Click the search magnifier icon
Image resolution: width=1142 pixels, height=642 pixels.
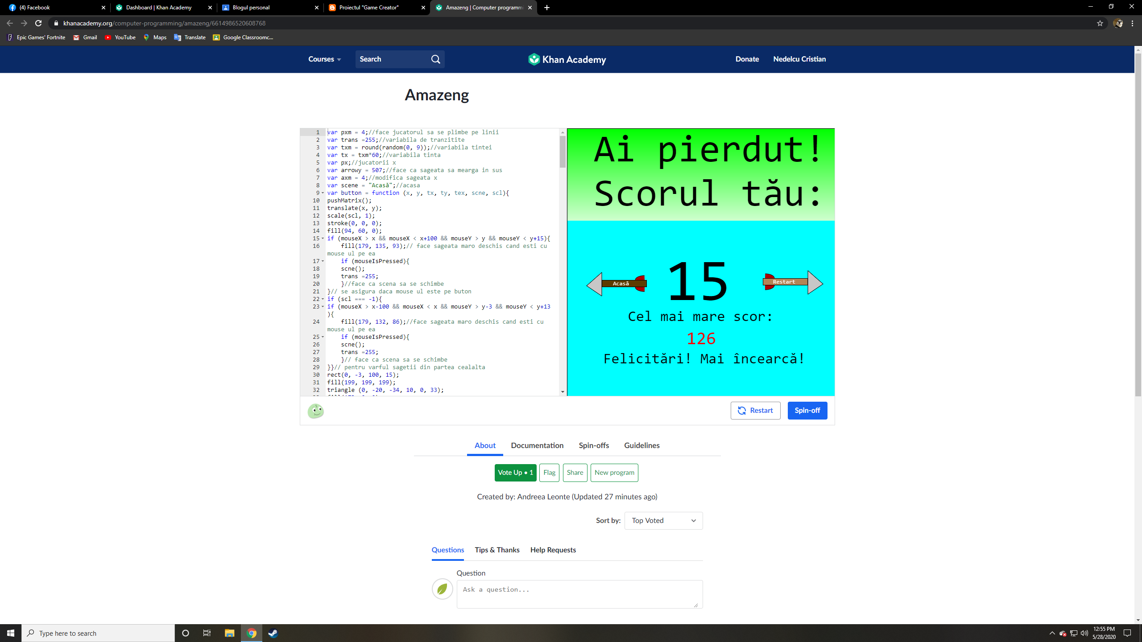[x=435, y=59]
